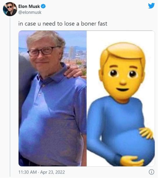
Task: Click the blue verified checkmark badge
Action: click(x=43, y=6)
